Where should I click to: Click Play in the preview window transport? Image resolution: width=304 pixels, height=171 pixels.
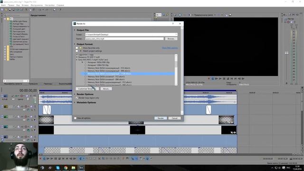pos(220,78)
